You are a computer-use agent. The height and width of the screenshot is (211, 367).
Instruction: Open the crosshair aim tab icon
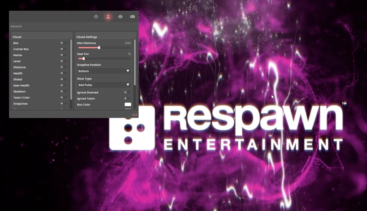tap(96, 17)
